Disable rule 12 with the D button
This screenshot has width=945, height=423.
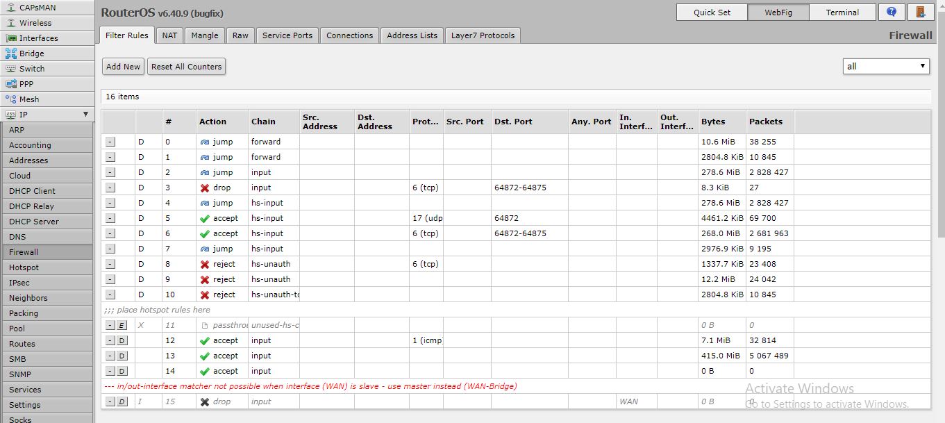pyautogui.click(x=122, y=340)
